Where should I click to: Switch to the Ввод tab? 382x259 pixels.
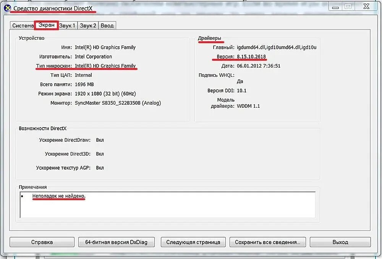click(107, 26)
